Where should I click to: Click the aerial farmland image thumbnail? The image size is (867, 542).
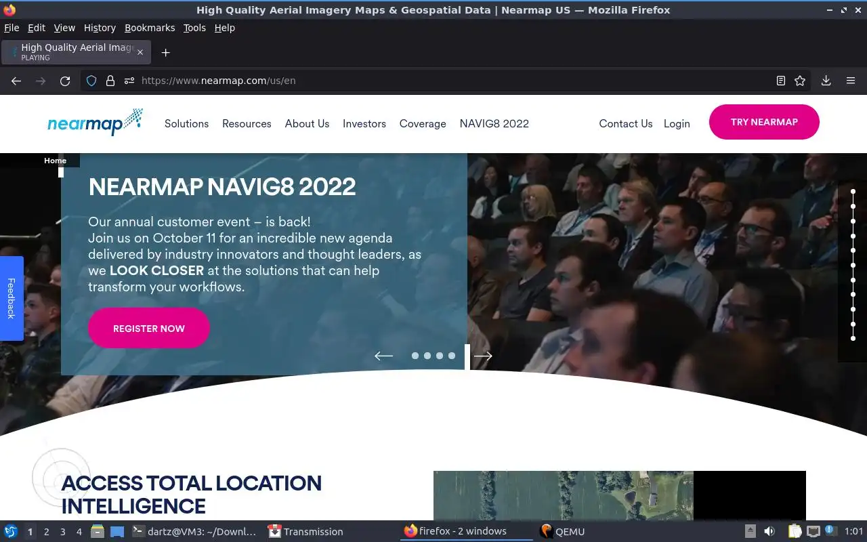point(563,495)
